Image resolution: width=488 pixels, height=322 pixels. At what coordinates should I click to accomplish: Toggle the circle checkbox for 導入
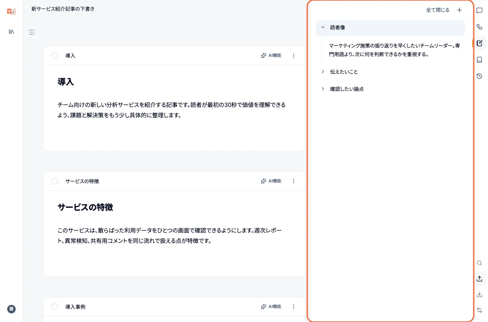(x=55, y=55)
